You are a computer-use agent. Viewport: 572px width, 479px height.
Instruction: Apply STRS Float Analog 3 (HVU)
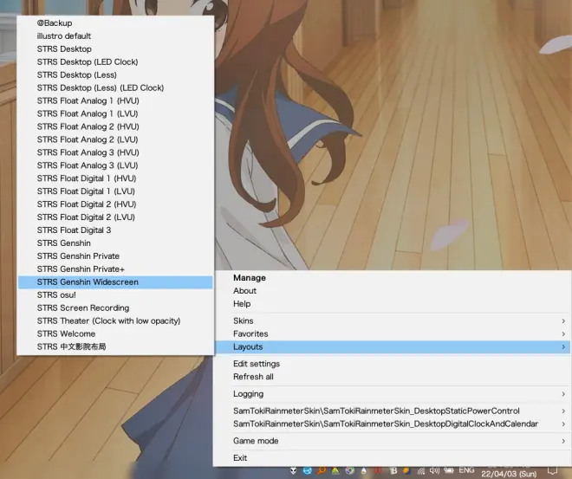pyautogui.click(x=115, y=152)
